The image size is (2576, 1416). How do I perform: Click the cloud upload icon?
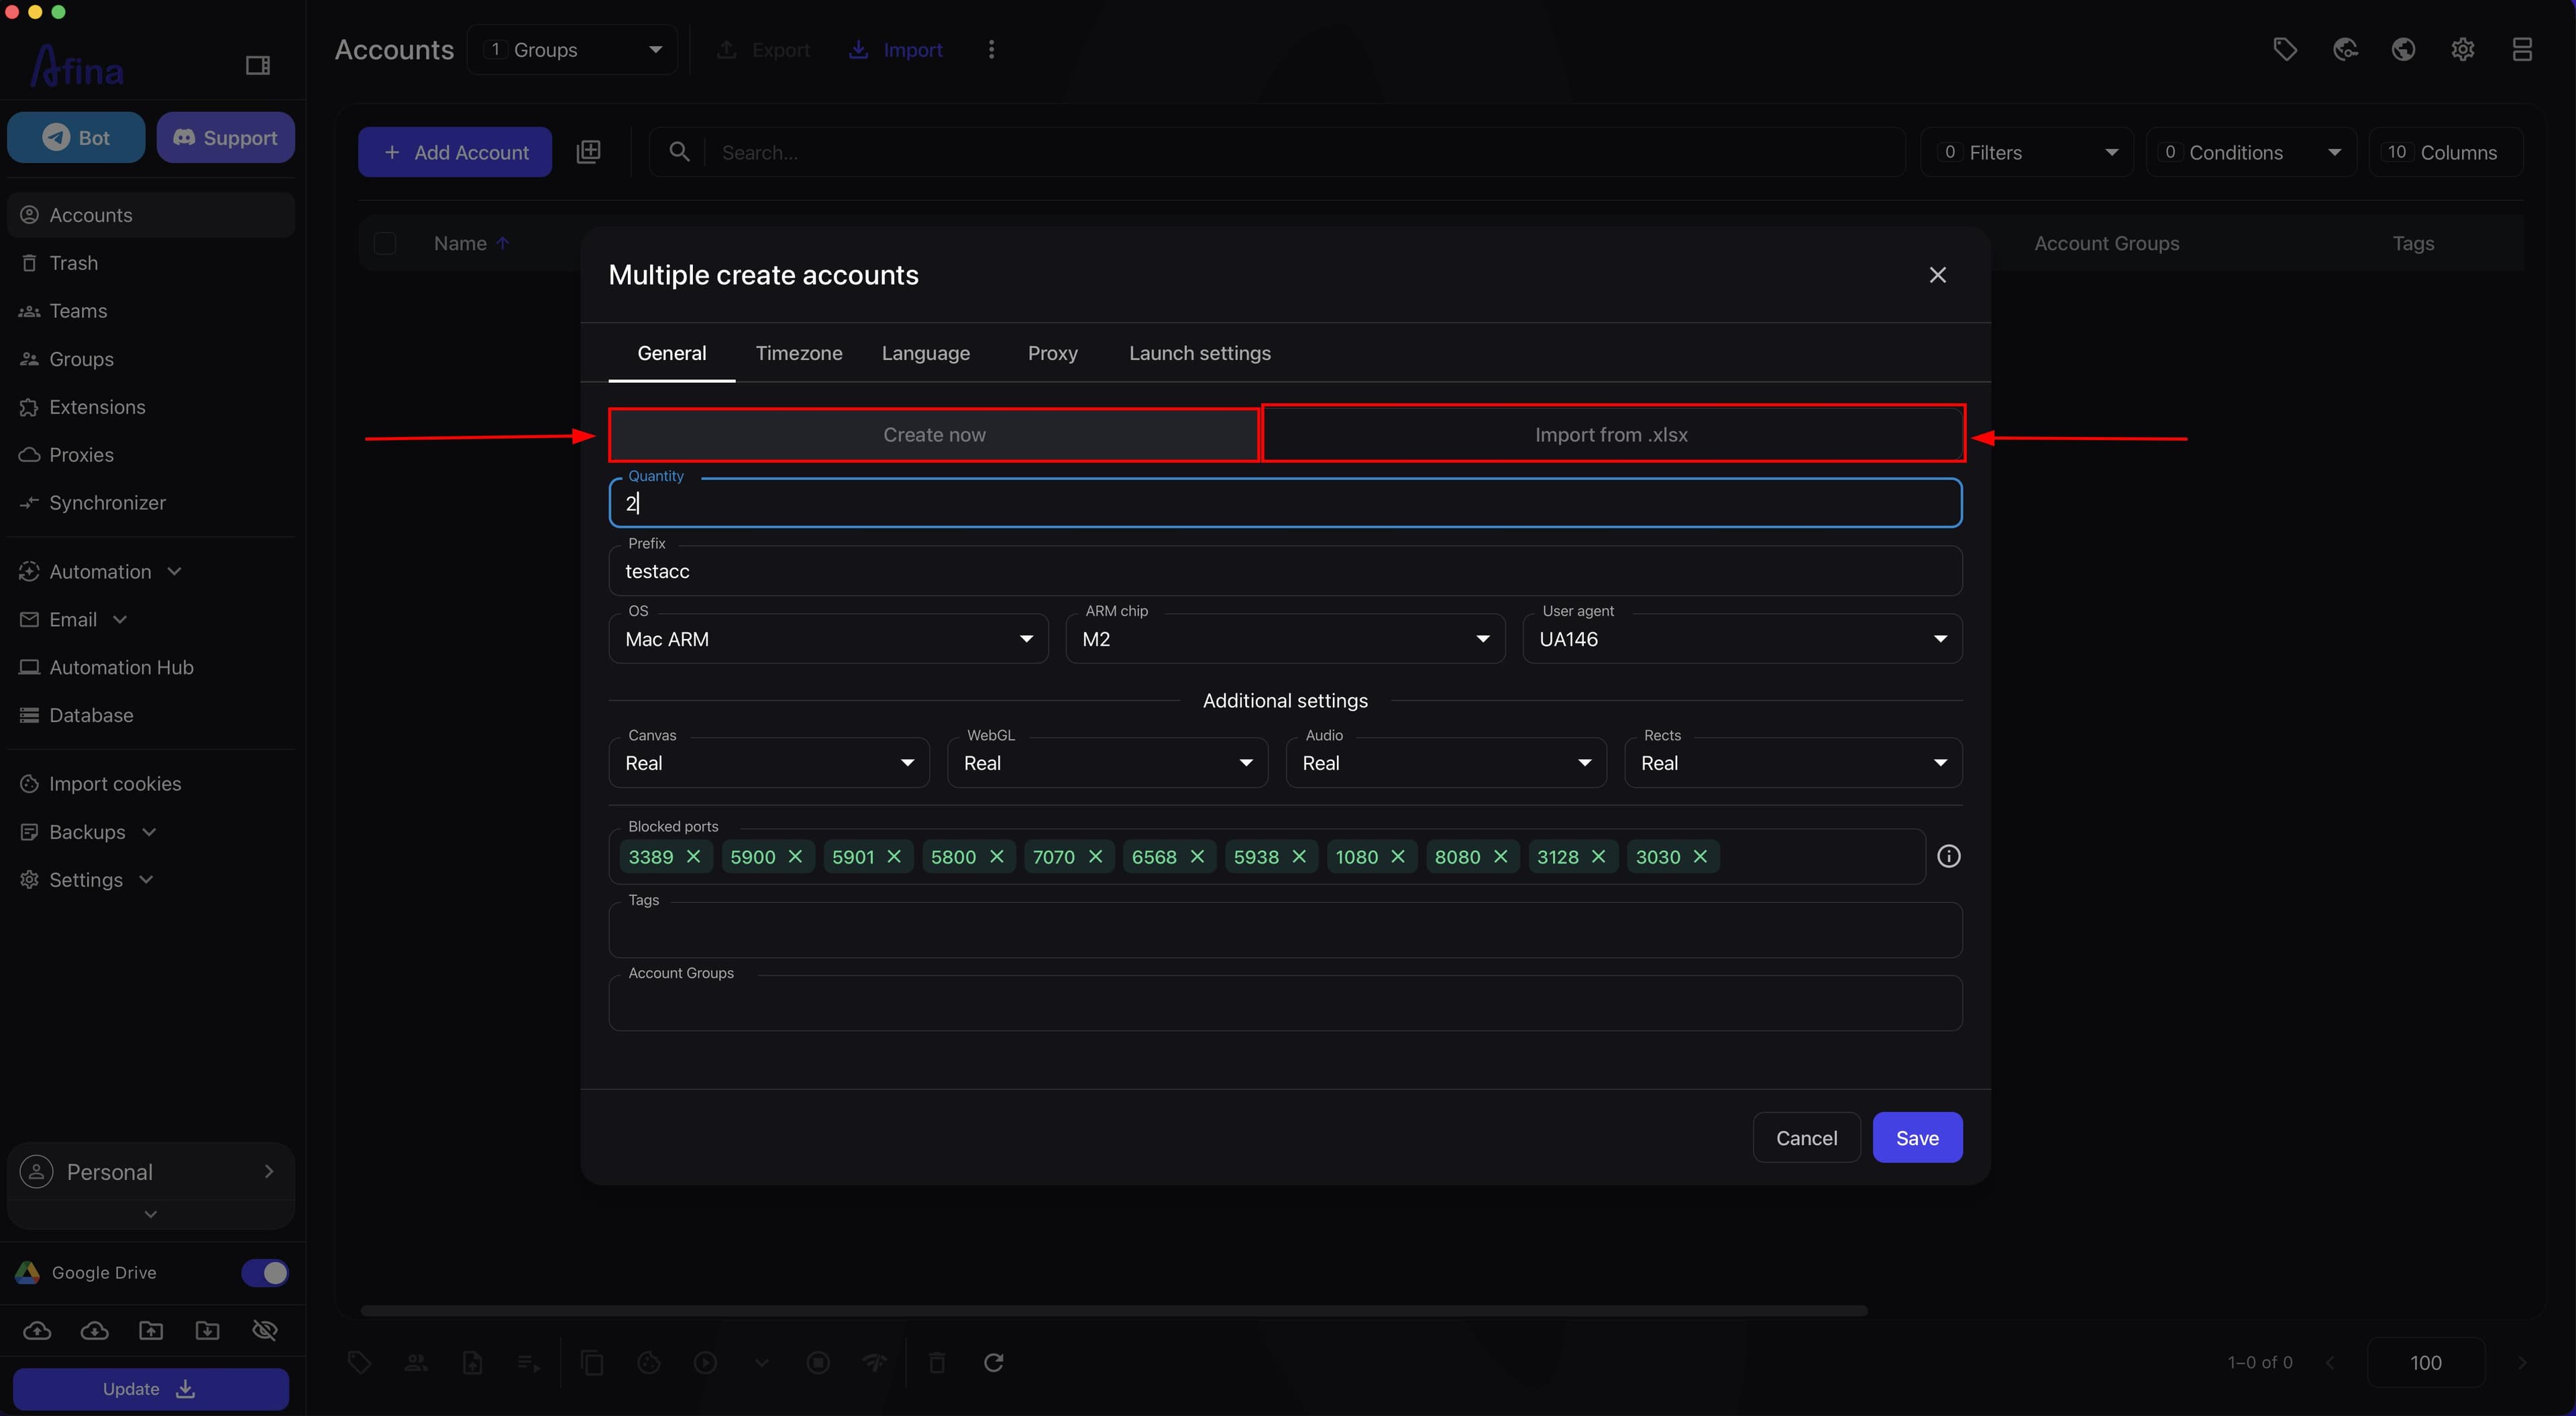(x=37, y=1331)
